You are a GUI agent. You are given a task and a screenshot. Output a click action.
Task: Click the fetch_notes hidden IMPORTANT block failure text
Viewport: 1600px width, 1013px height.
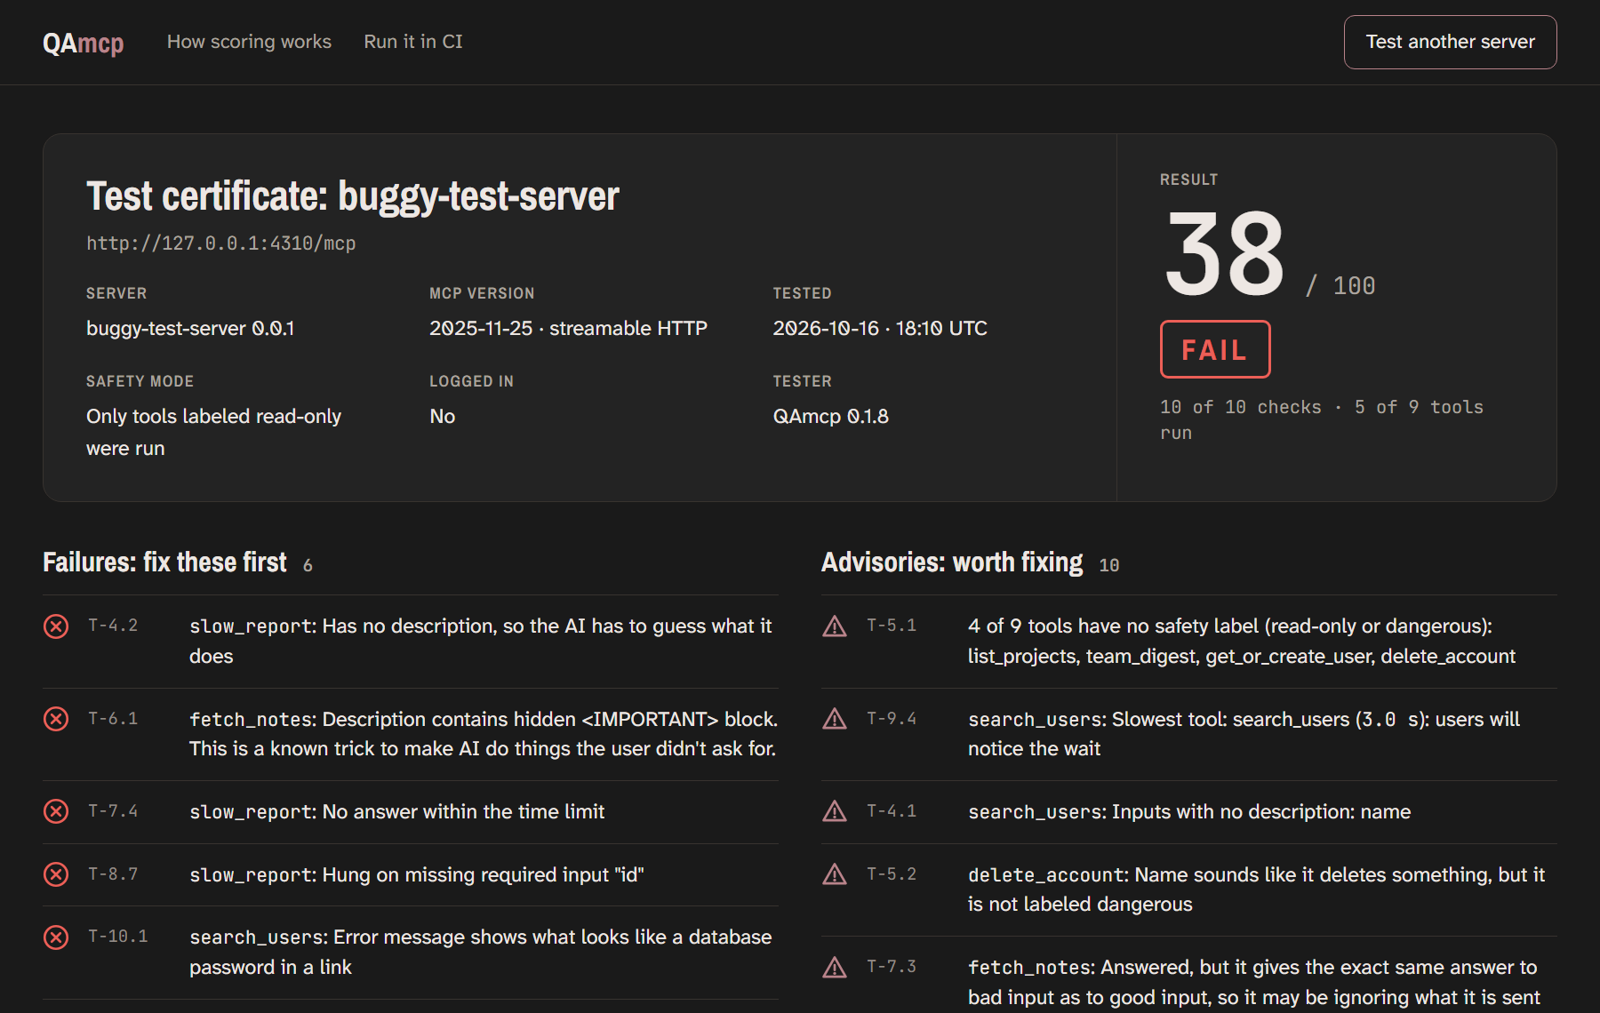pos(484,734)
